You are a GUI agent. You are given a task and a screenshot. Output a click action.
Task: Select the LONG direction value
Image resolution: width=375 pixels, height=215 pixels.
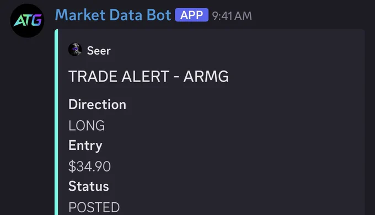click(87, 126)
